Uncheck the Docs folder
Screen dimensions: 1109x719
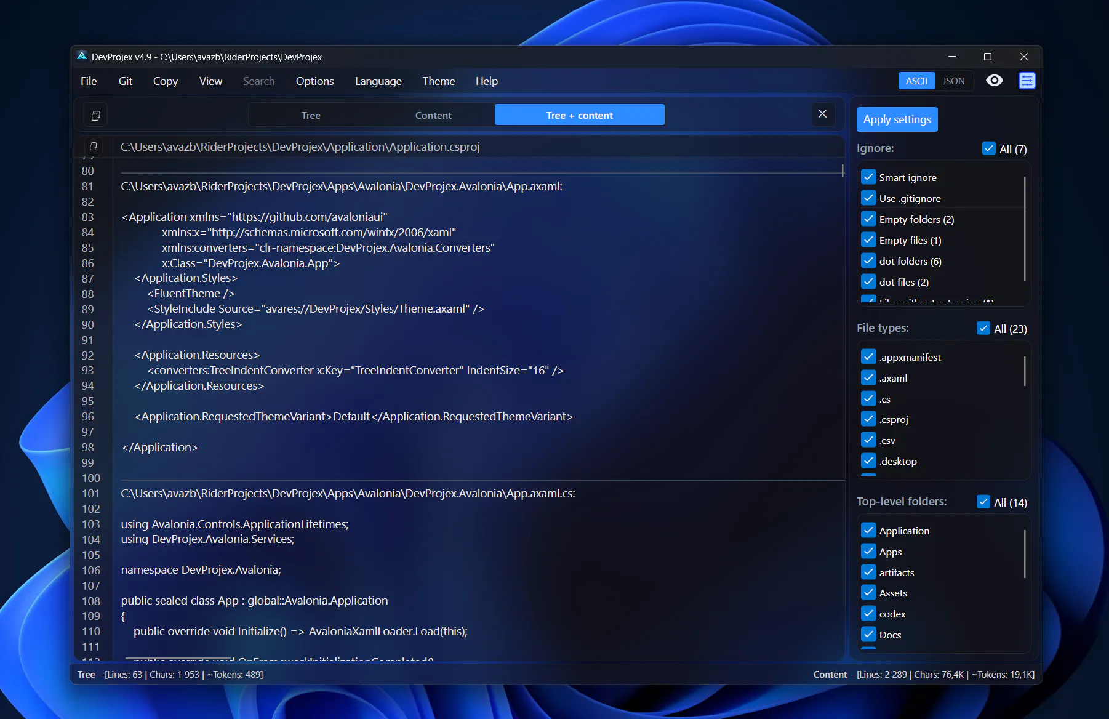pyautogui.click(x=868, y=635)
